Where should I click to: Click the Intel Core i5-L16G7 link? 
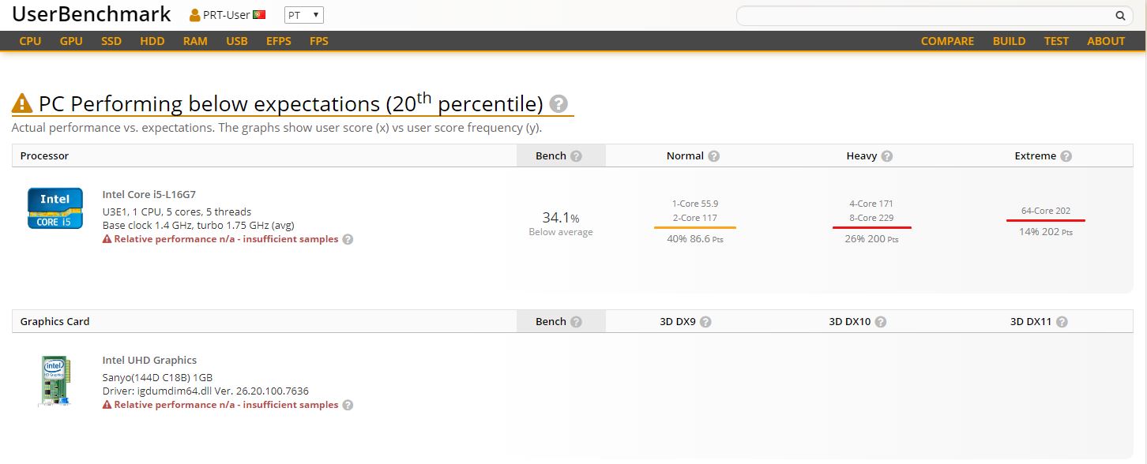pyautogui.click(x=149, y=194)
